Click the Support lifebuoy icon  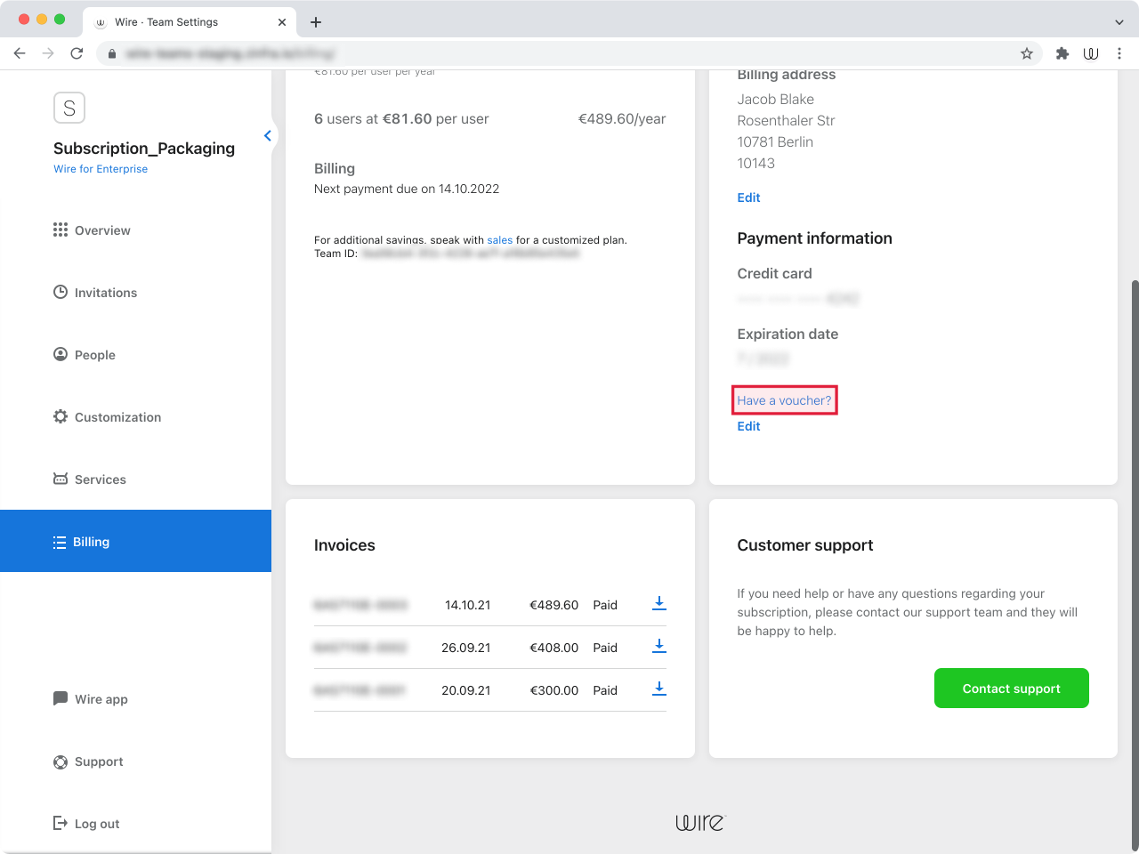61,761
